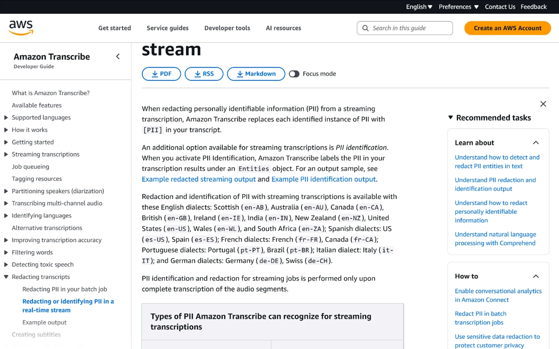Click the AWS logo
559x349 pixels.
pos(21,28)
